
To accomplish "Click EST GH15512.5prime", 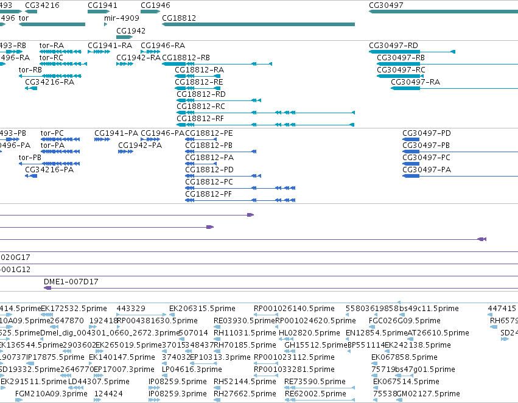I will (316, 345).
